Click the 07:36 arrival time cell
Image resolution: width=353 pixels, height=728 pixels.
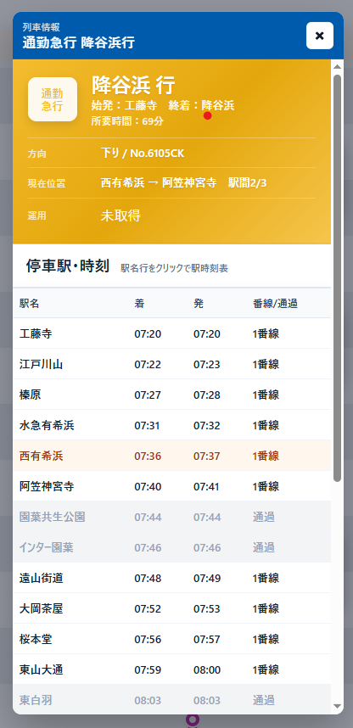[x=148, y=456]
